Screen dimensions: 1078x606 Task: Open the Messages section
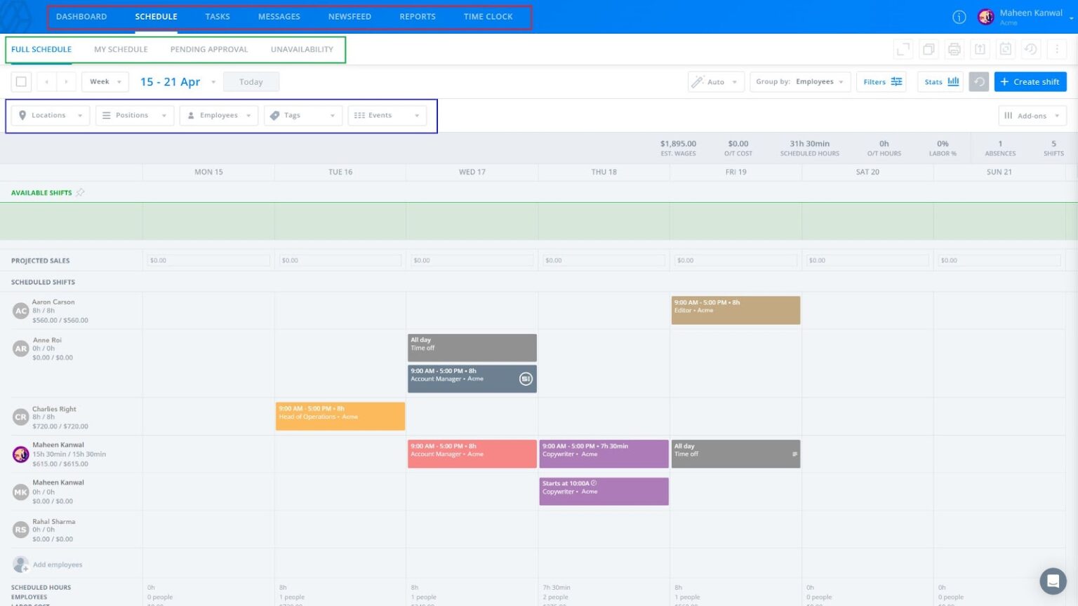[x=279, y=16]
